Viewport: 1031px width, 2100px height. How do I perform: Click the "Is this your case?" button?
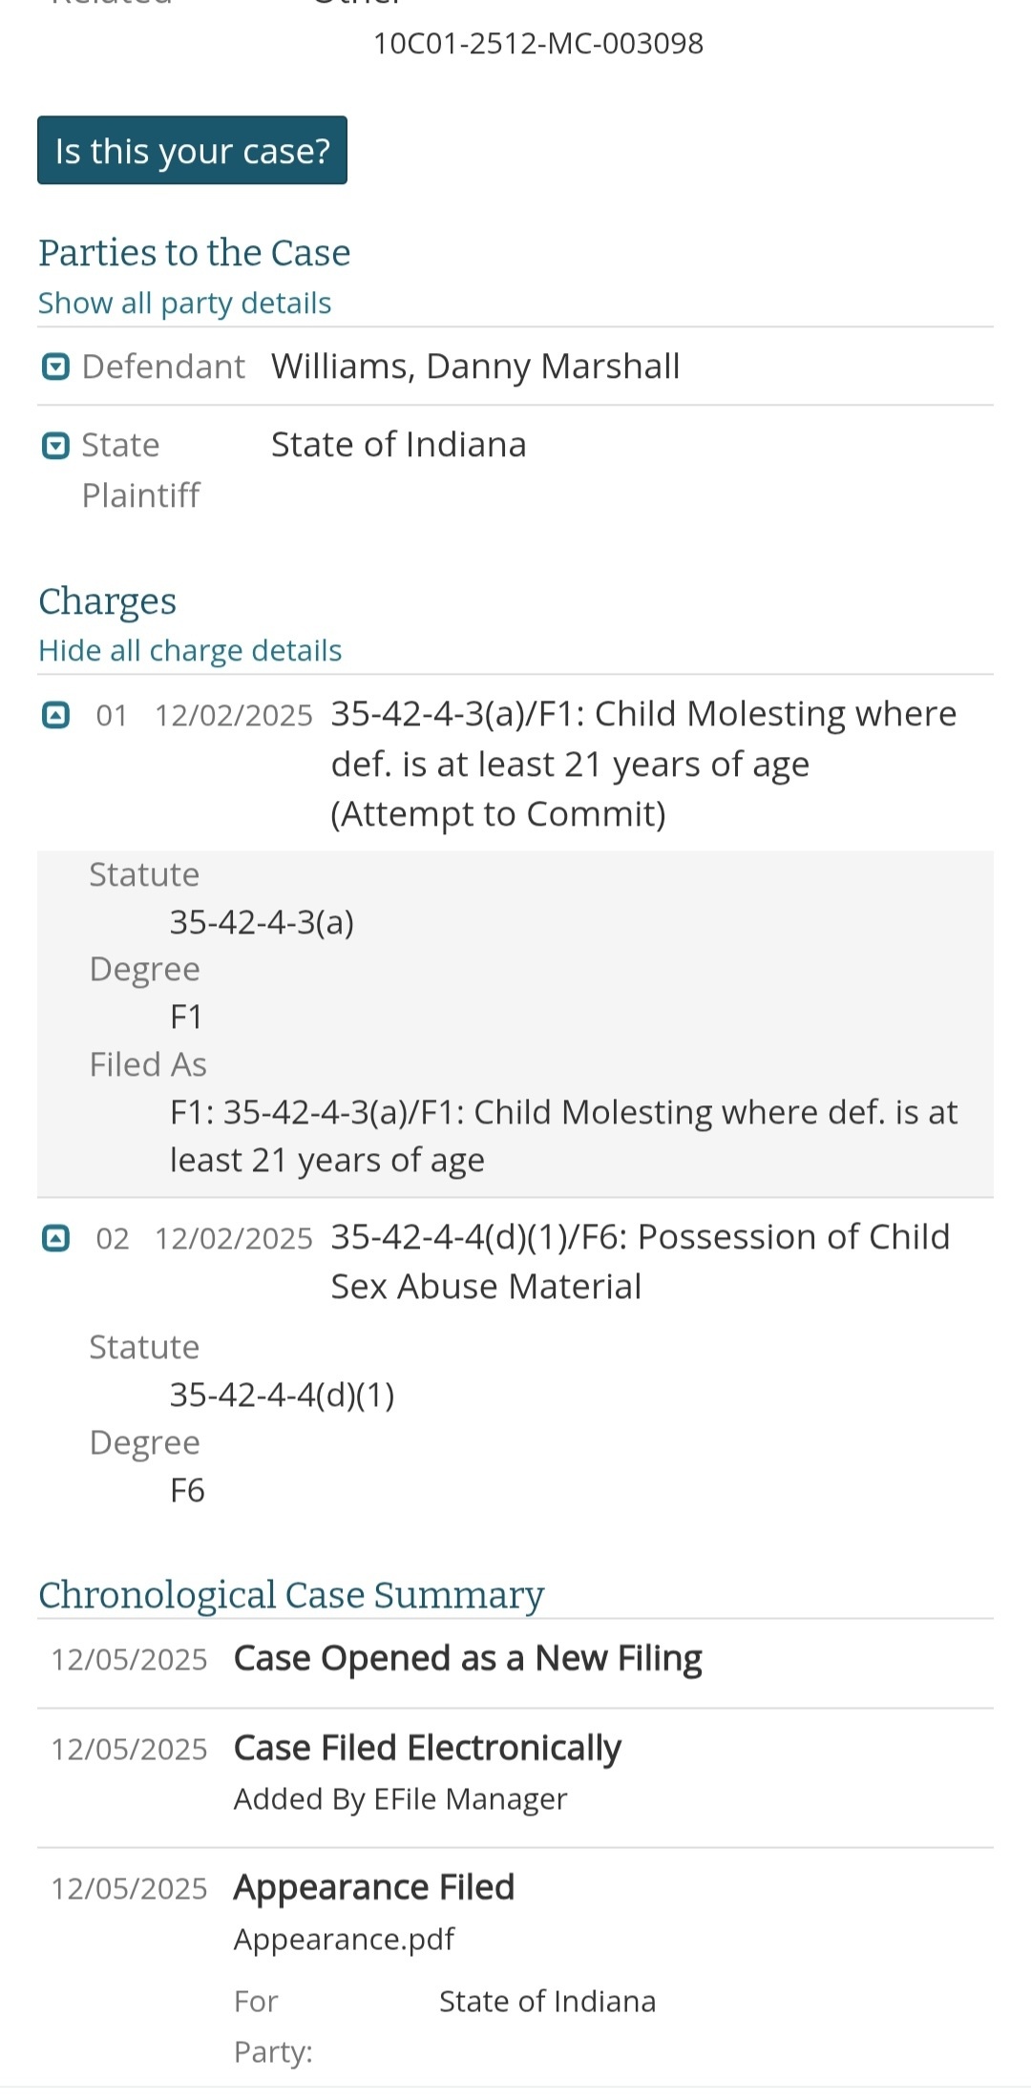point(192,151)
